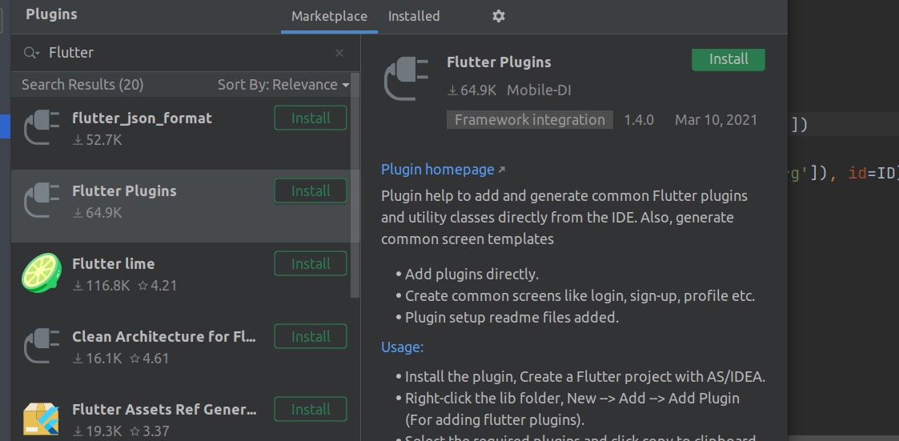Open the plugins settings gear
899x441 pixels.
point(498,16)
